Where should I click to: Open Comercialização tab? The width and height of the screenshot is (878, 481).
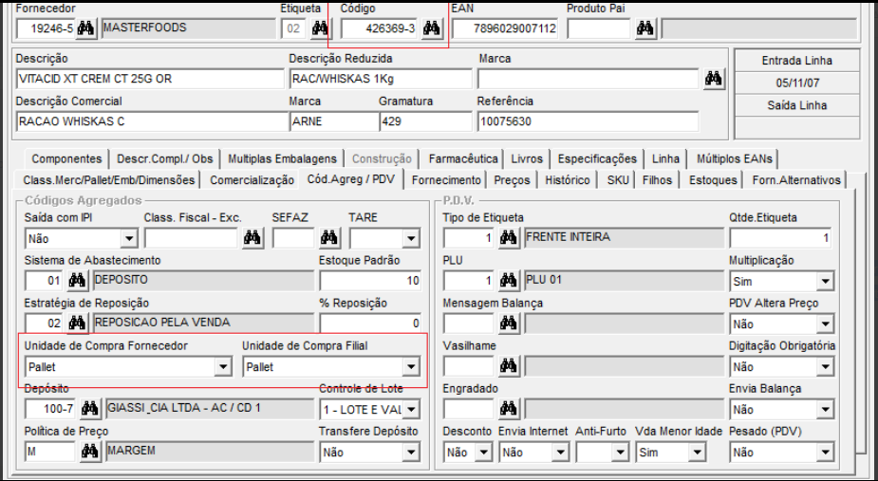252,180
